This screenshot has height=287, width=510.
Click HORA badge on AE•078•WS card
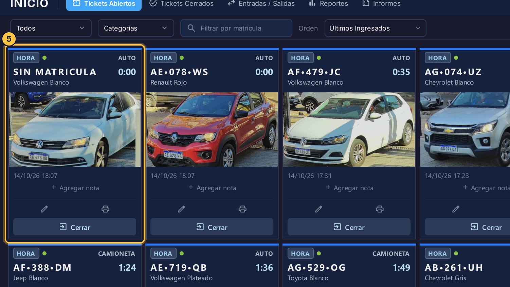(x=163, y=58)
